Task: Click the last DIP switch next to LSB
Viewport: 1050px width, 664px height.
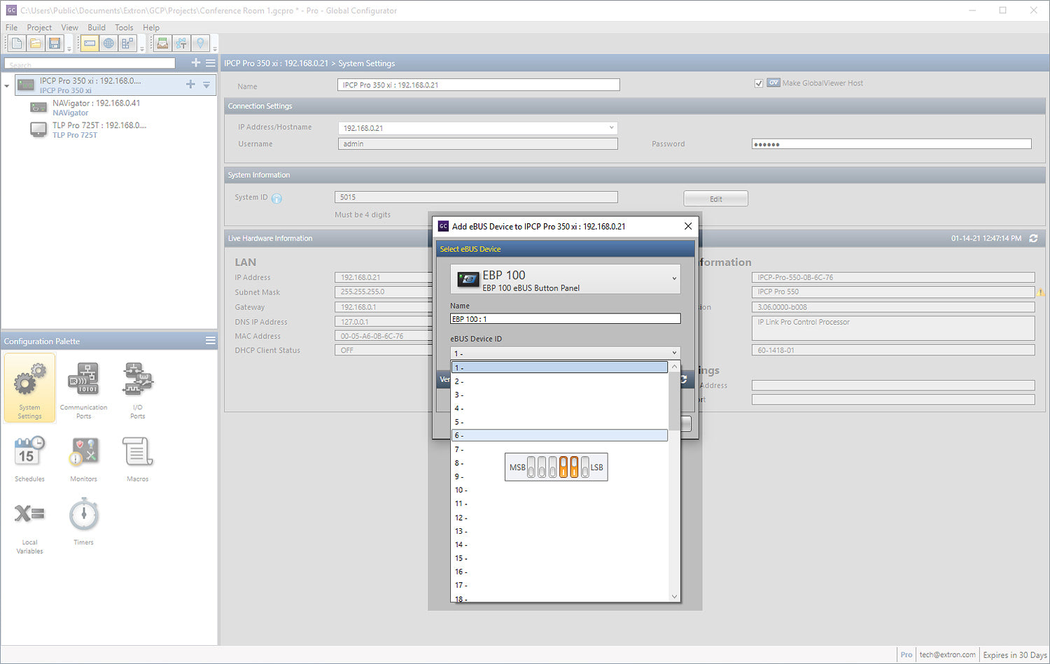Action: pos(584,467)
